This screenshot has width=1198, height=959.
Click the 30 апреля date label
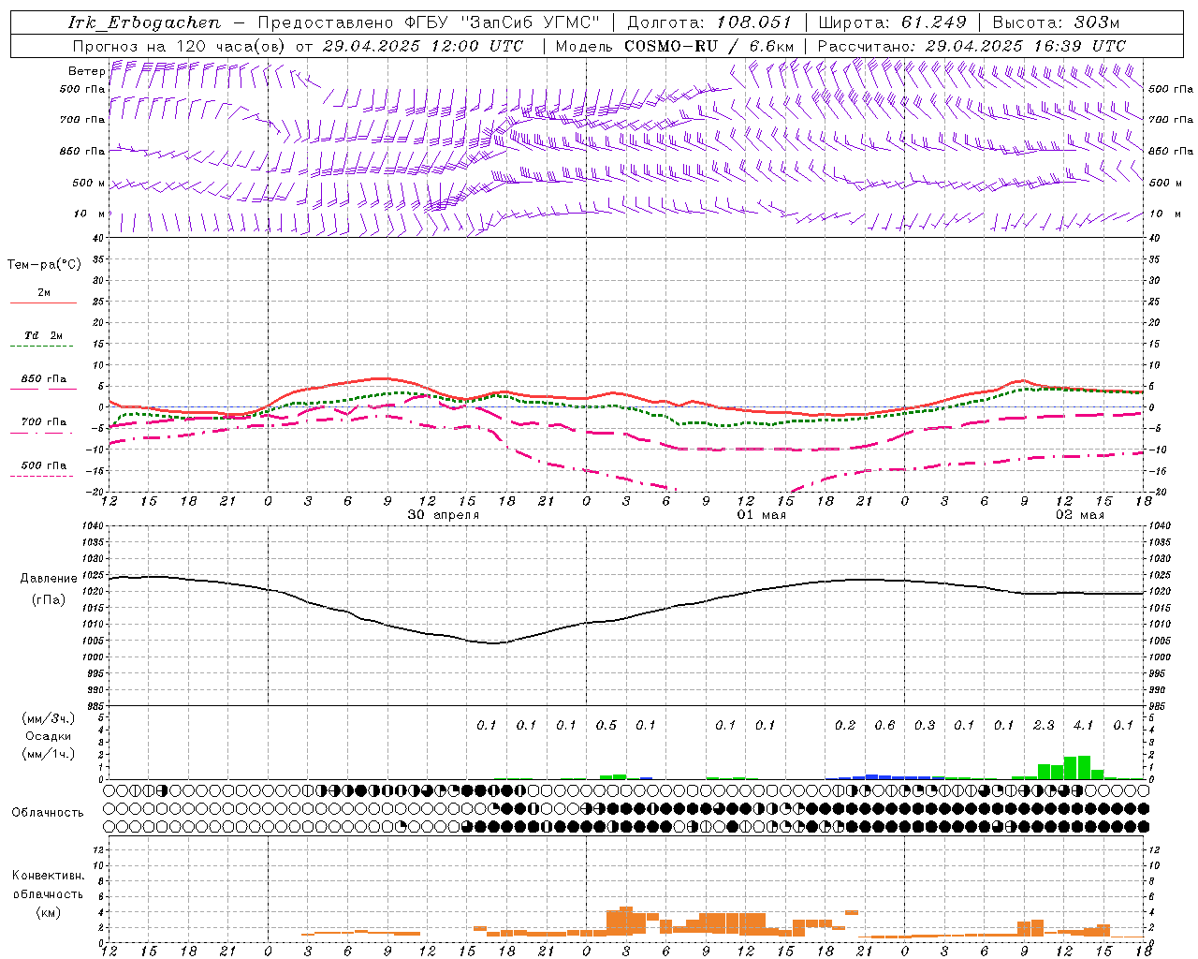pyautogui.click(x=444, y=515)
